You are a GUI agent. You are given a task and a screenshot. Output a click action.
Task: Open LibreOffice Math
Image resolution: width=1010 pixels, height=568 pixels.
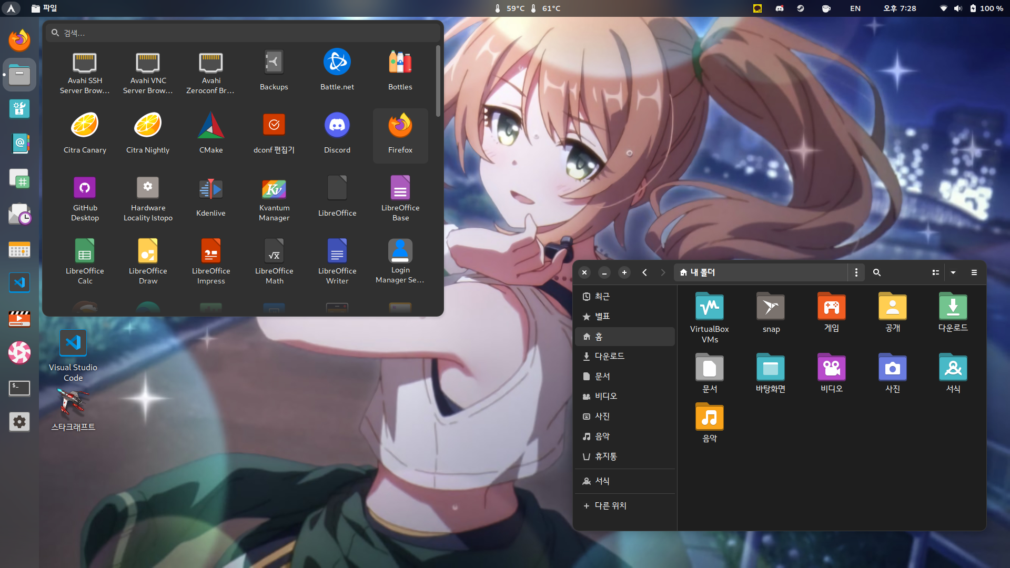click(274, 262)
